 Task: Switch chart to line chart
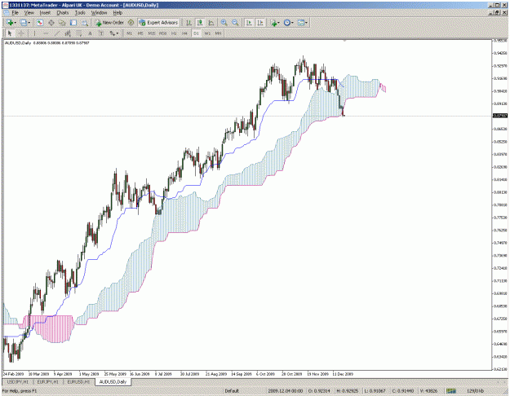[x=211, y=23]
